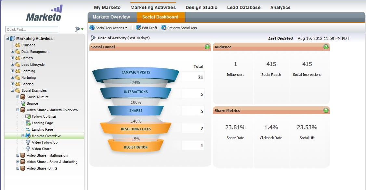Collapse Video Share - Marketo Overview program
This screenshot has height=190, width=366.
pyautogui.click(x=18, y=110)
